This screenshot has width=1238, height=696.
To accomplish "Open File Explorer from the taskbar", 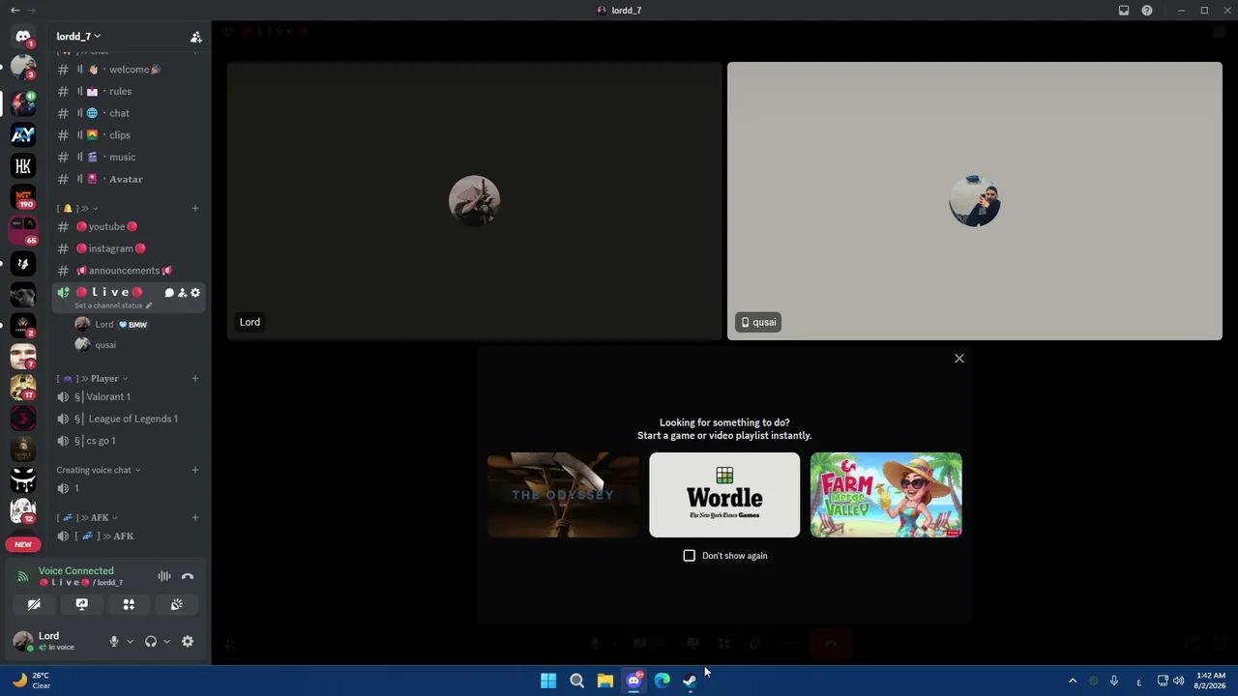I will (x=605, y=681).
